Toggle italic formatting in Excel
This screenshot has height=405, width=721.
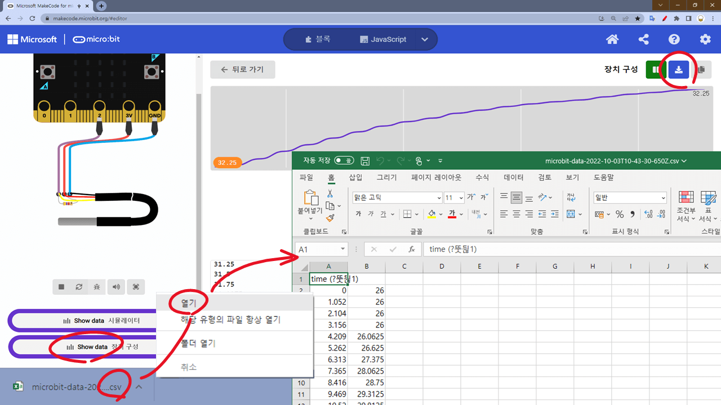(x=371, y=214)
